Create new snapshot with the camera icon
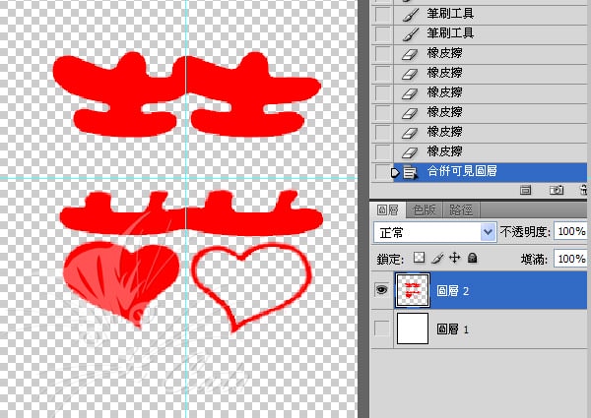Screen dimensions: 591x418 556,189
